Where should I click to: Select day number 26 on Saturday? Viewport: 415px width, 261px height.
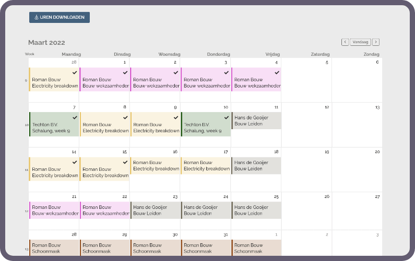pyautogui.click(x=327, y=196)
